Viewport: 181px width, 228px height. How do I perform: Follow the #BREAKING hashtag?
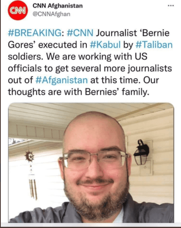(x=35, y=33)
